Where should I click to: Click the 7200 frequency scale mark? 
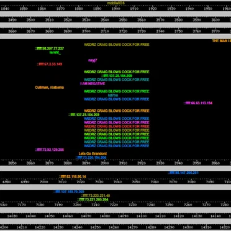(77, 205)
